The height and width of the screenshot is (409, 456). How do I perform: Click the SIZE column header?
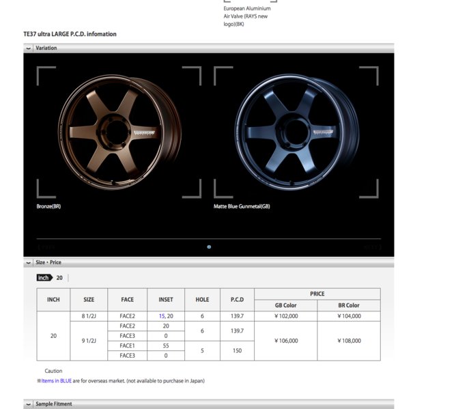coord(89,300)
